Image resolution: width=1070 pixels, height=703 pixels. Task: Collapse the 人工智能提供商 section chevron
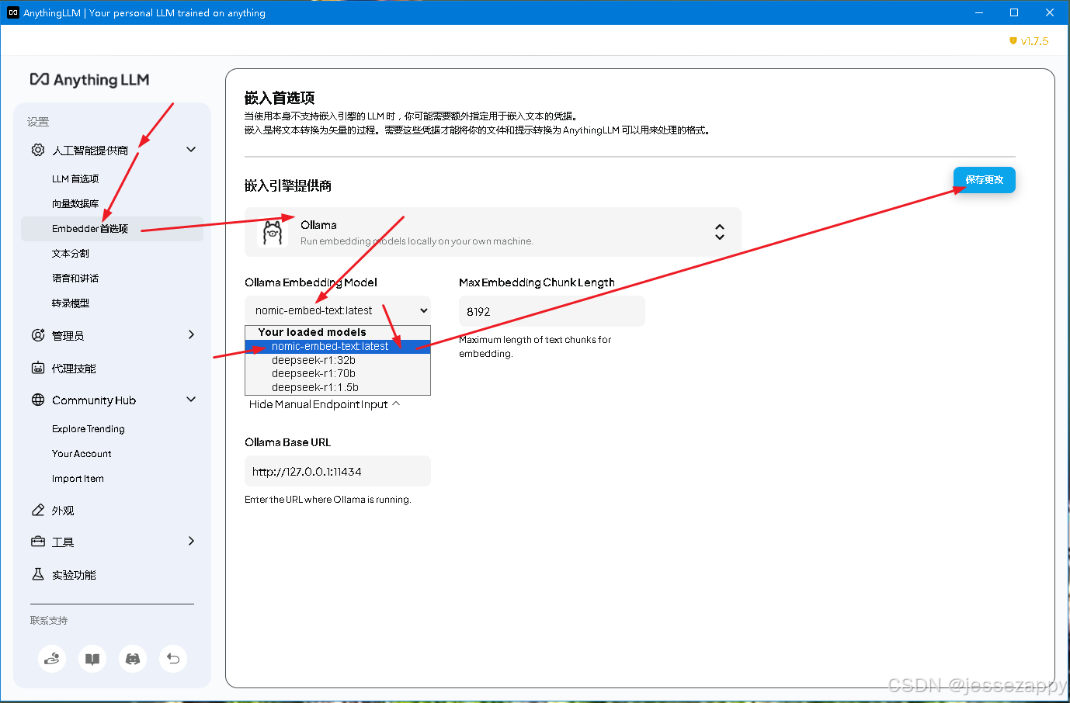click(x=191, y=150)
